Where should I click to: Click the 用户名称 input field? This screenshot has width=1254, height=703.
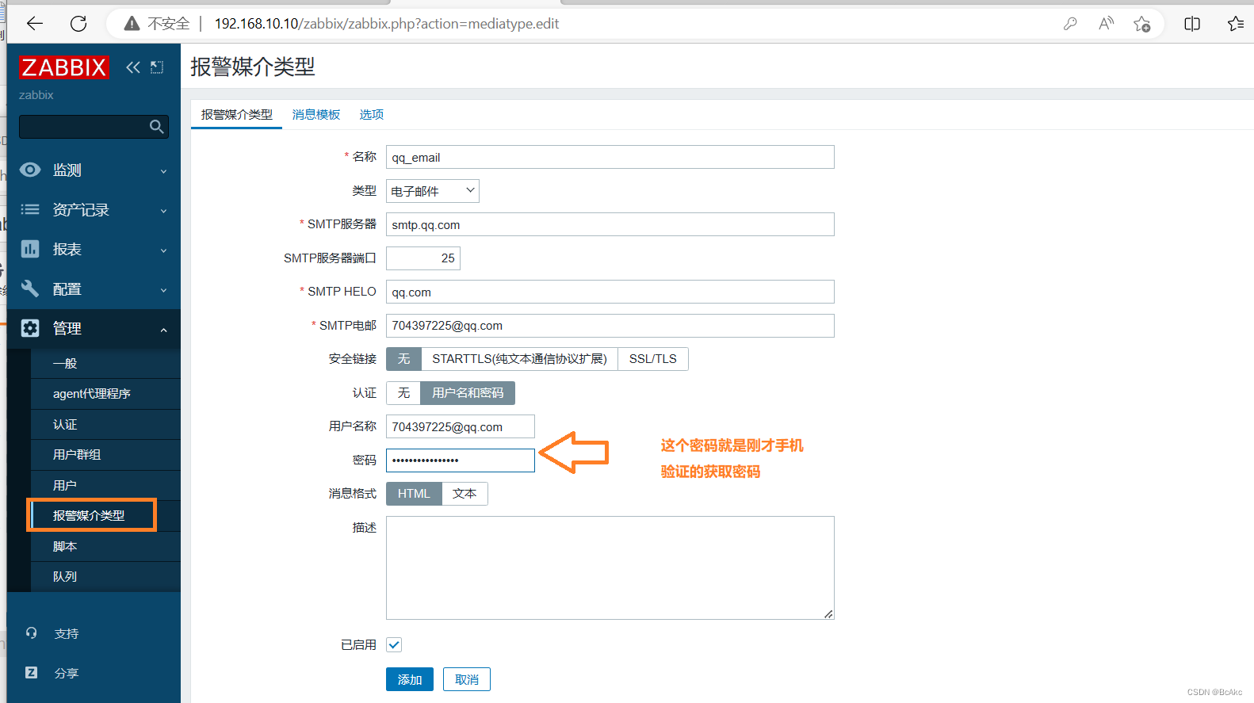click(461, 426)
